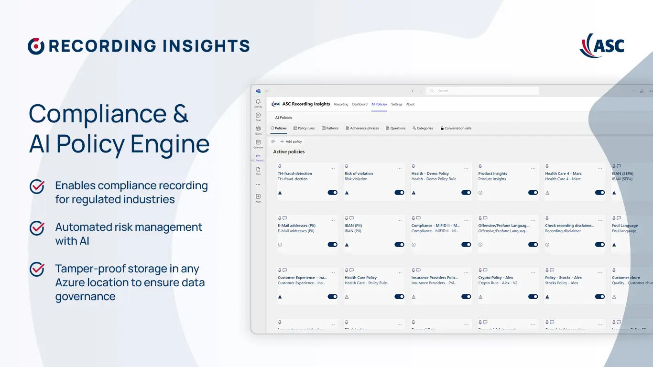
Task: Select the Policy rules sub-tab
Action: 304,128
